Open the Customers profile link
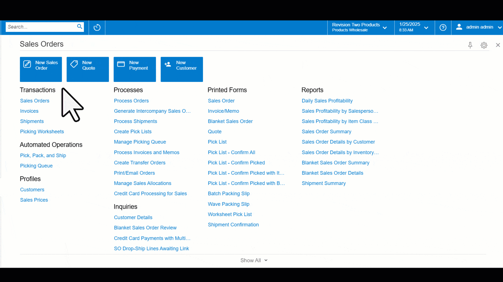503x282 pixels. pos(32,190)
